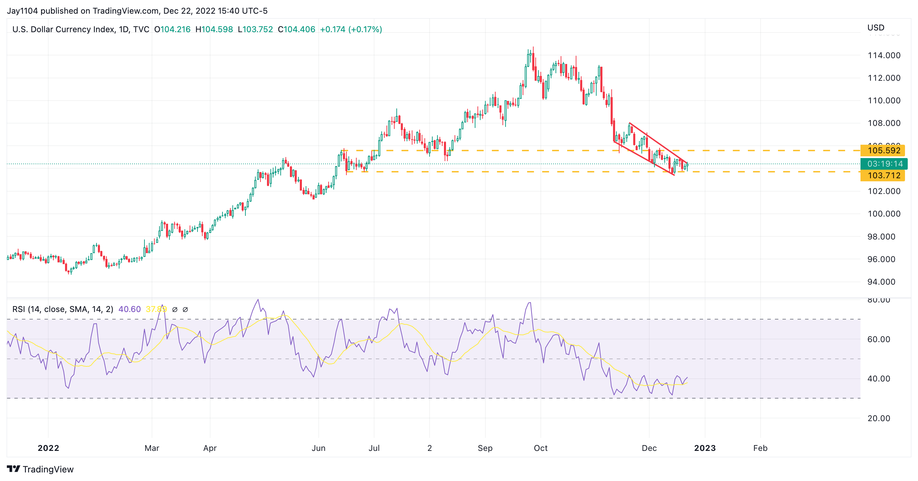Click the 2023 time axis label
Image resolution: width=918 pixels, height=481 pixels.
click(705, 448)
